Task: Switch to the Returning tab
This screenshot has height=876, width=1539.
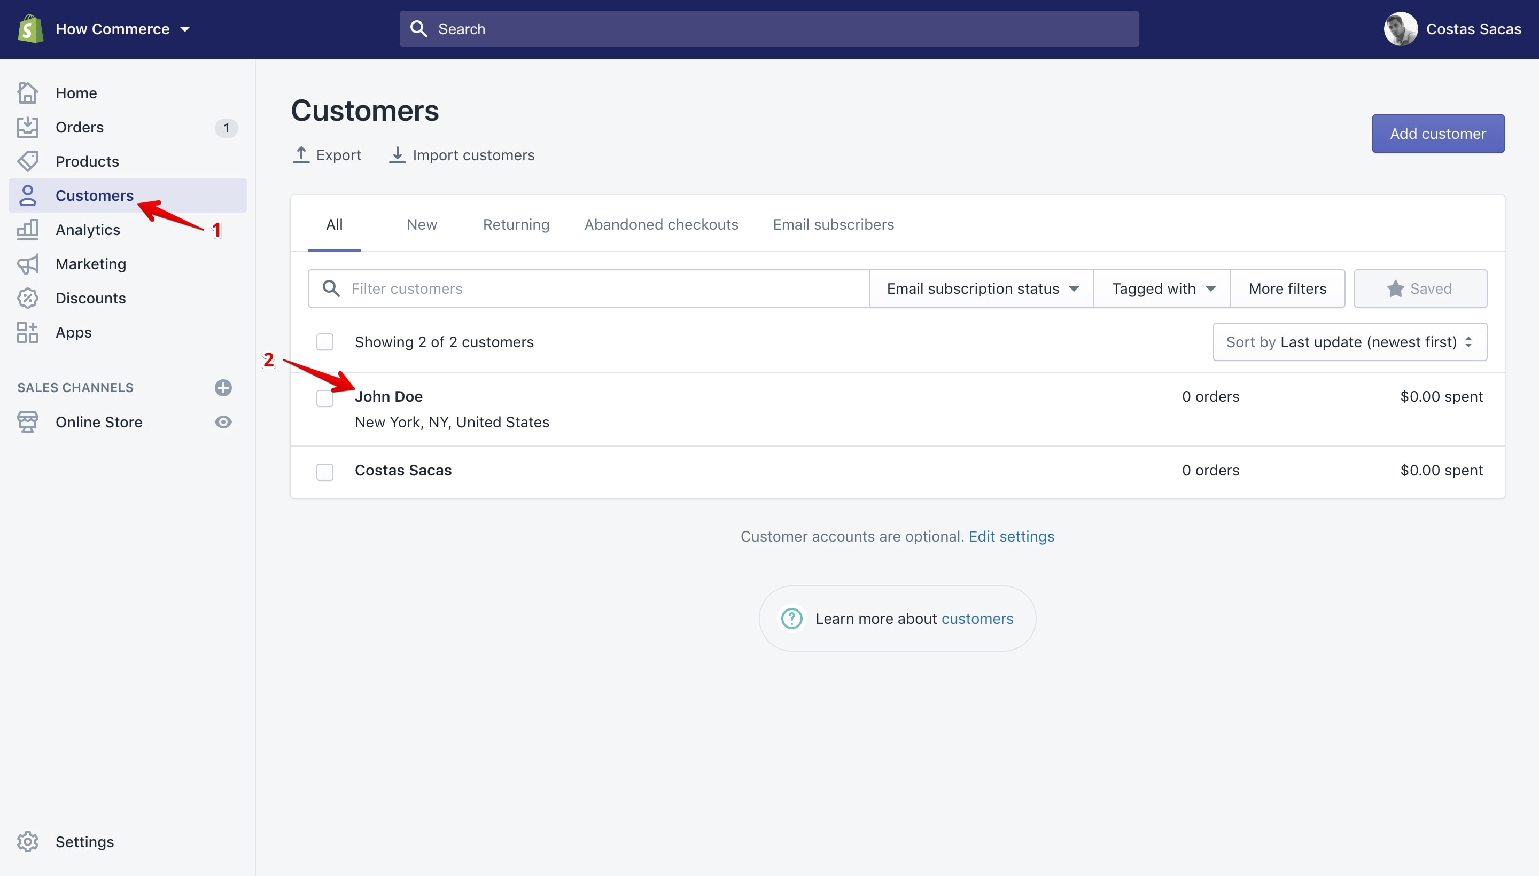Action: [x=516, y=224]
